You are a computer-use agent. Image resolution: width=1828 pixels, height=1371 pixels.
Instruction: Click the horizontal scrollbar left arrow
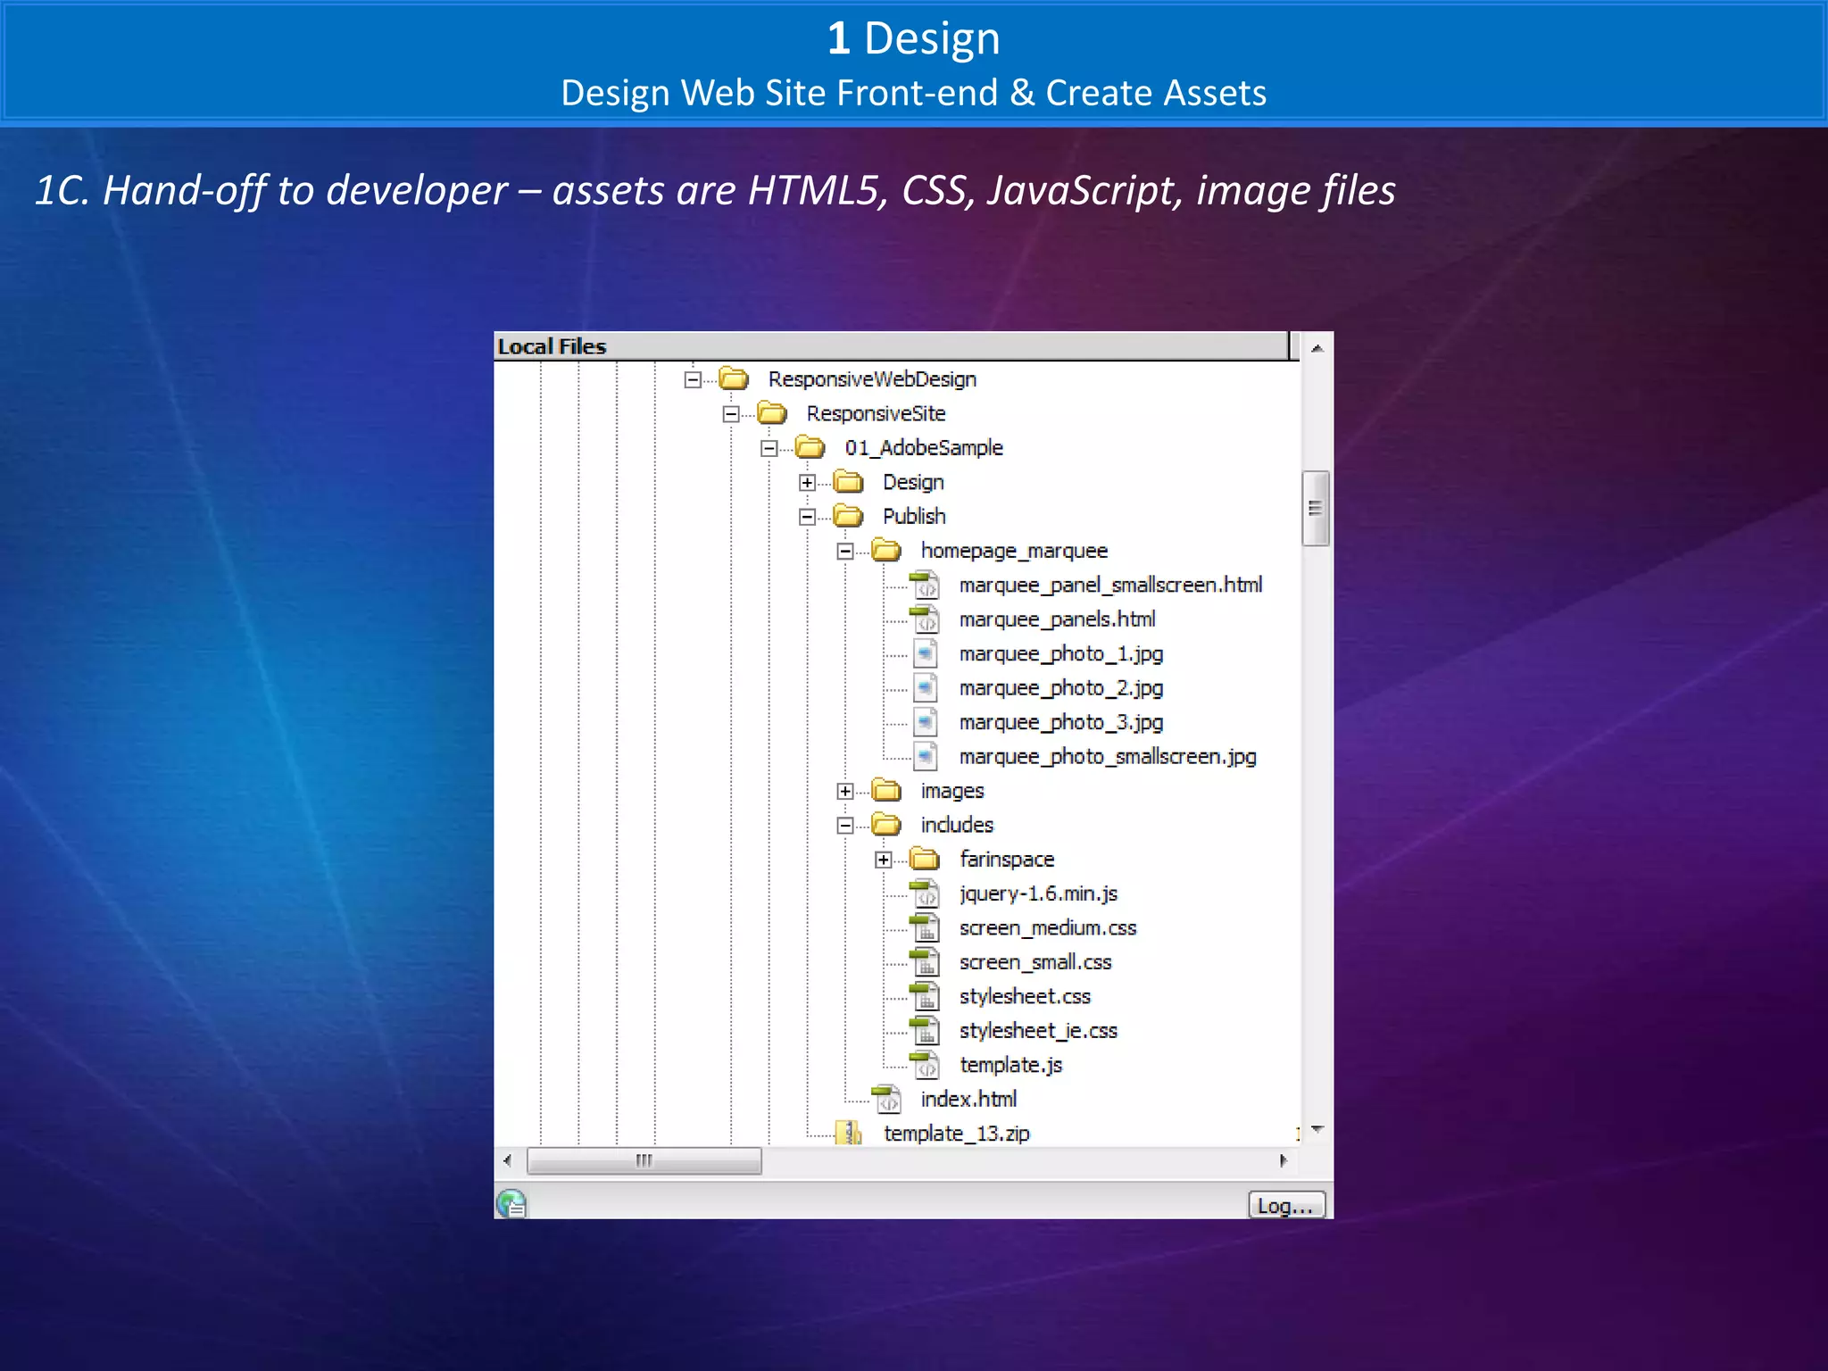click(508, 1160)
